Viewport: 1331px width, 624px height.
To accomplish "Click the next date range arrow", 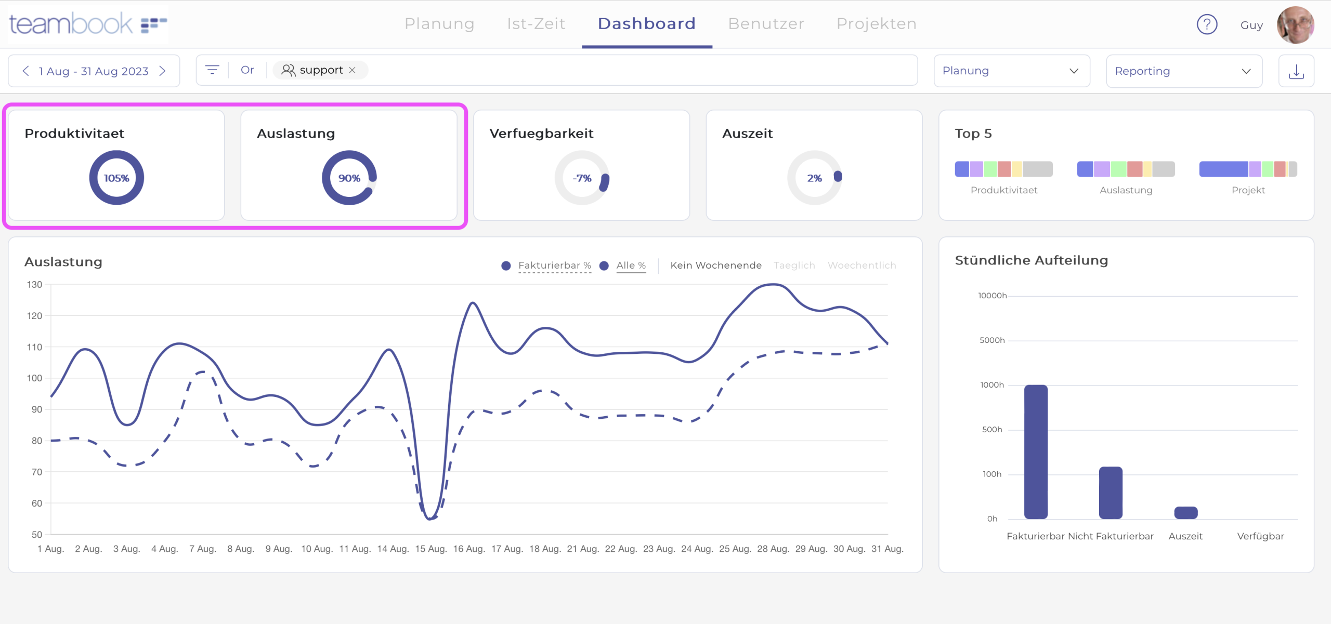I will coord(163,71).
